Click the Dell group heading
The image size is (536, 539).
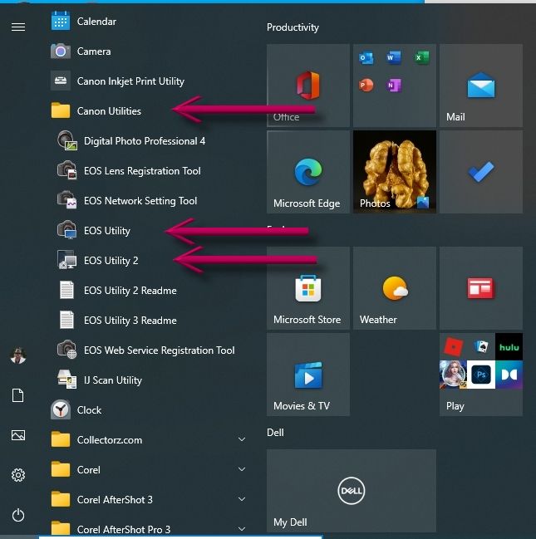pos(275,432)
